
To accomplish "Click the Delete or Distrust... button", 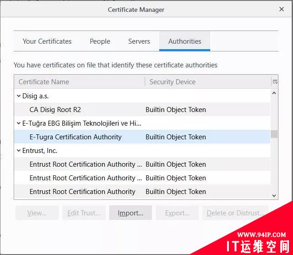I will (x=236, y=213).
